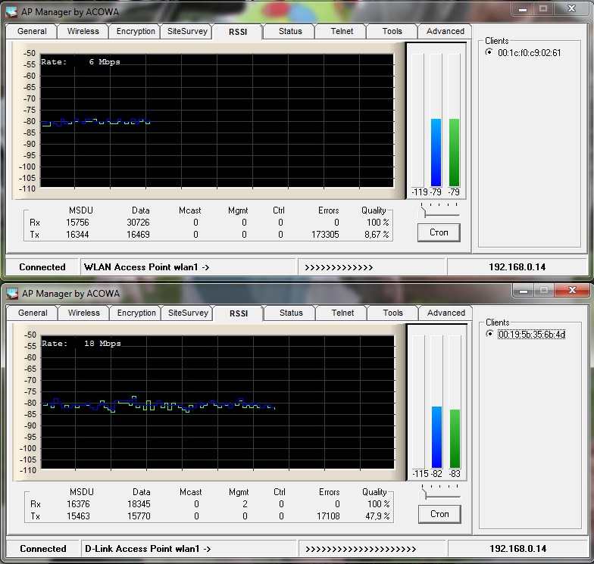Click the Rx Data value 18345
594x564 pixels.
click(x=139, y=504)
